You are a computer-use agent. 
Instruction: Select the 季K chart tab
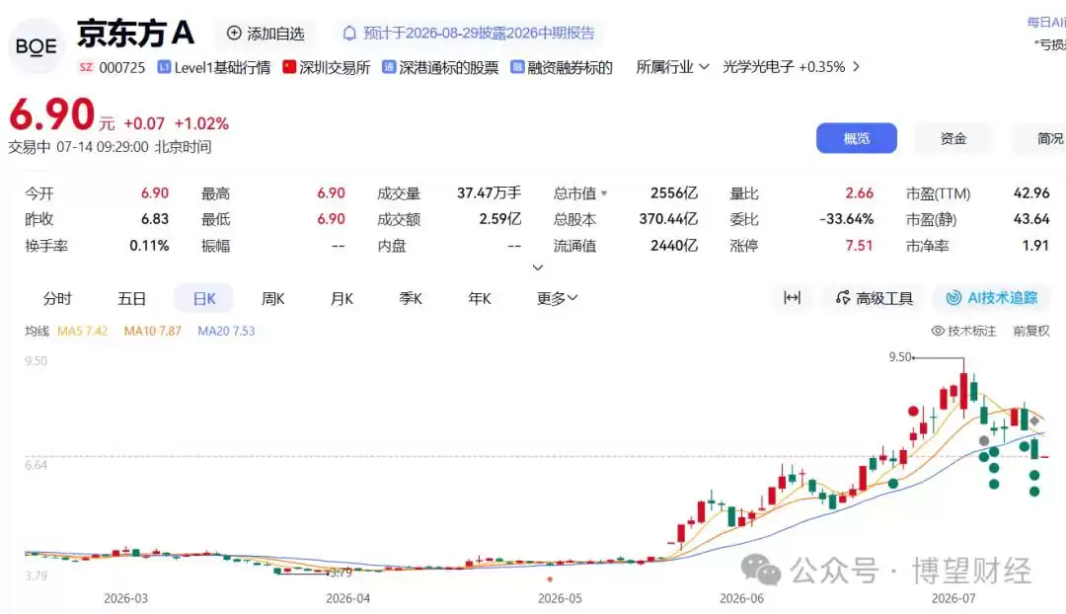[x=411, y=298]
